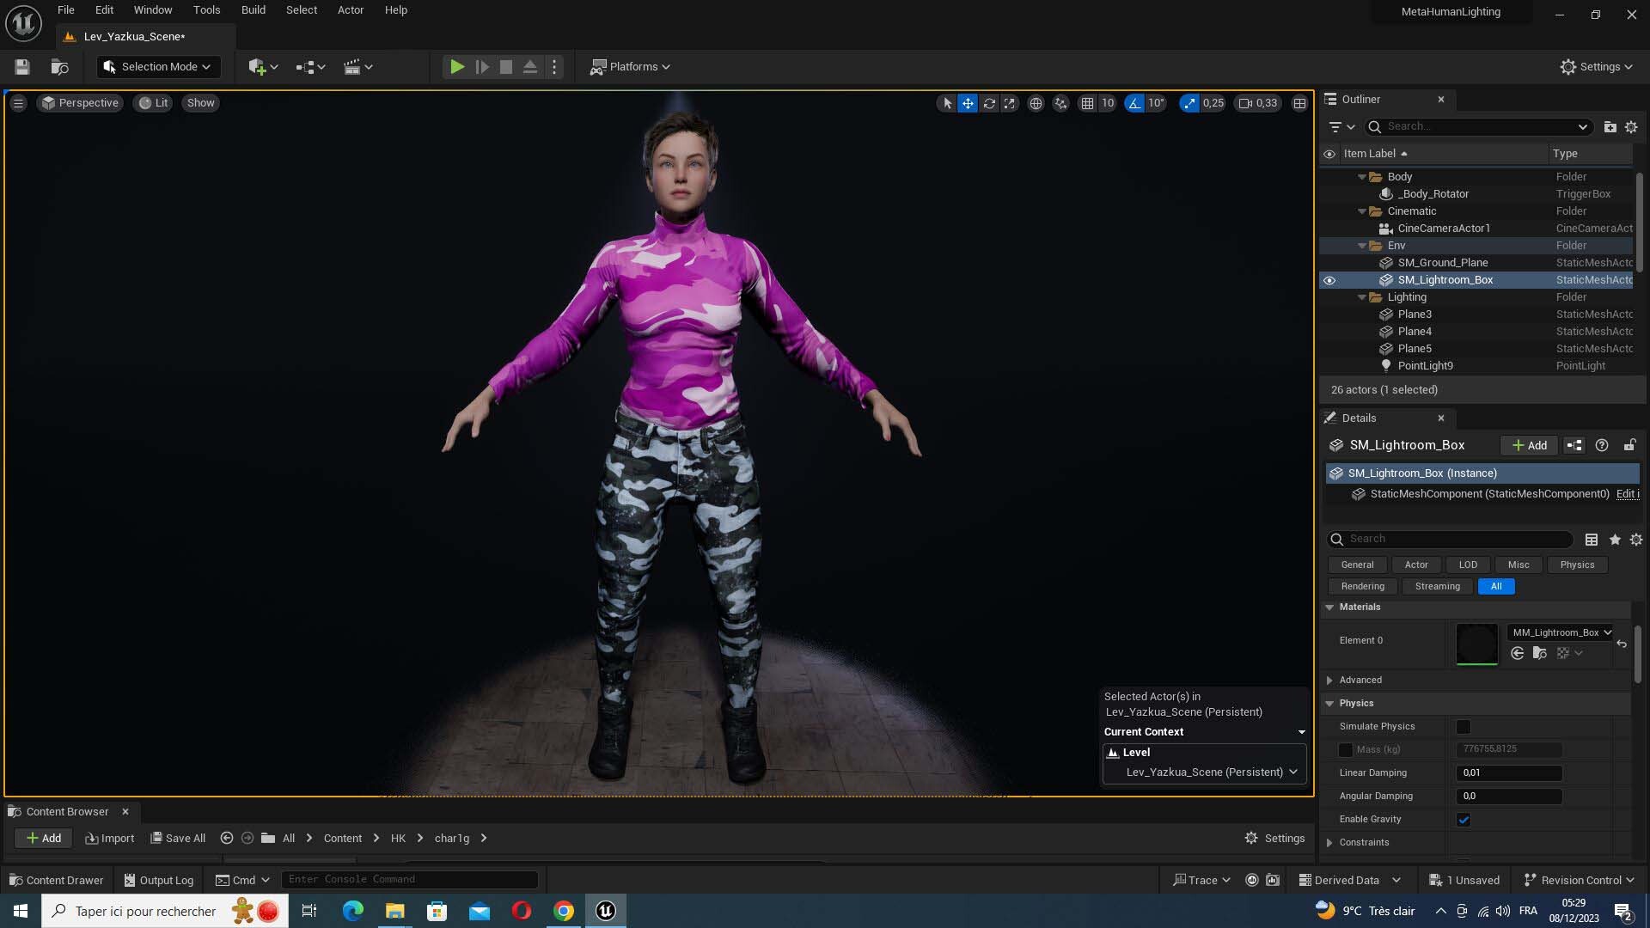The image size is (1650, 928).
Task: Toggle the Details panel lock icon
Action: click(1629, 445)
